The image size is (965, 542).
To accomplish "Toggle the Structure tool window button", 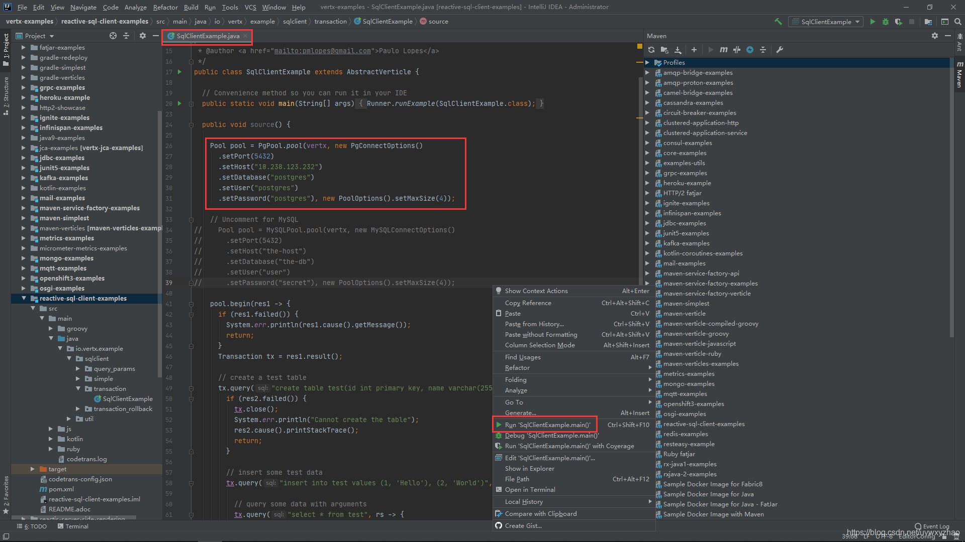I will [6, 95].
